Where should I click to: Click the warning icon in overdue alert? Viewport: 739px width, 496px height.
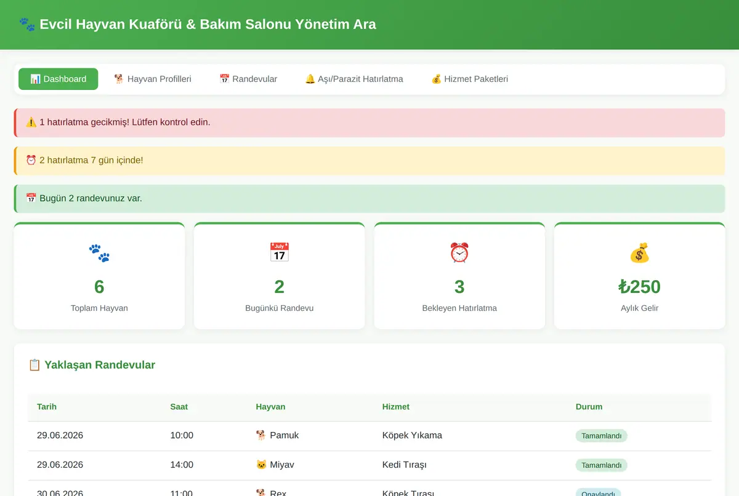point(31,122)
